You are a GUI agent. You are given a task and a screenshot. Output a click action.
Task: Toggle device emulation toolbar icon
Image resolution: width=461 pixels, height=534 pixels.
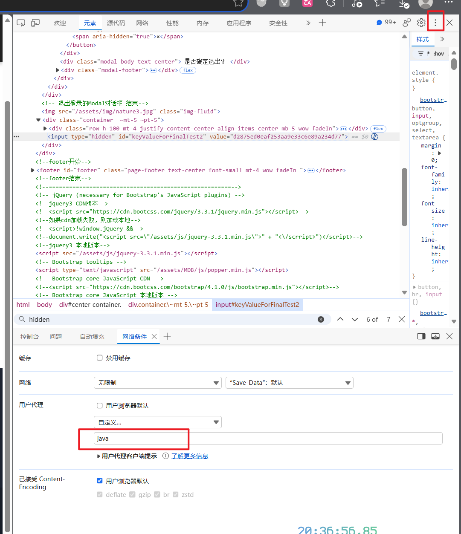35,23
